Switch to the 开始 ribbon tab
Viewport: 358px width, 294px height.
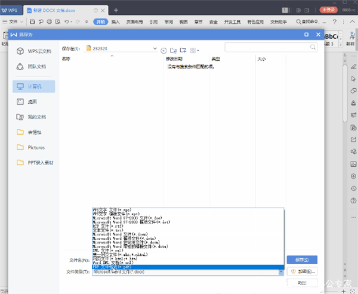pos(100,21)
